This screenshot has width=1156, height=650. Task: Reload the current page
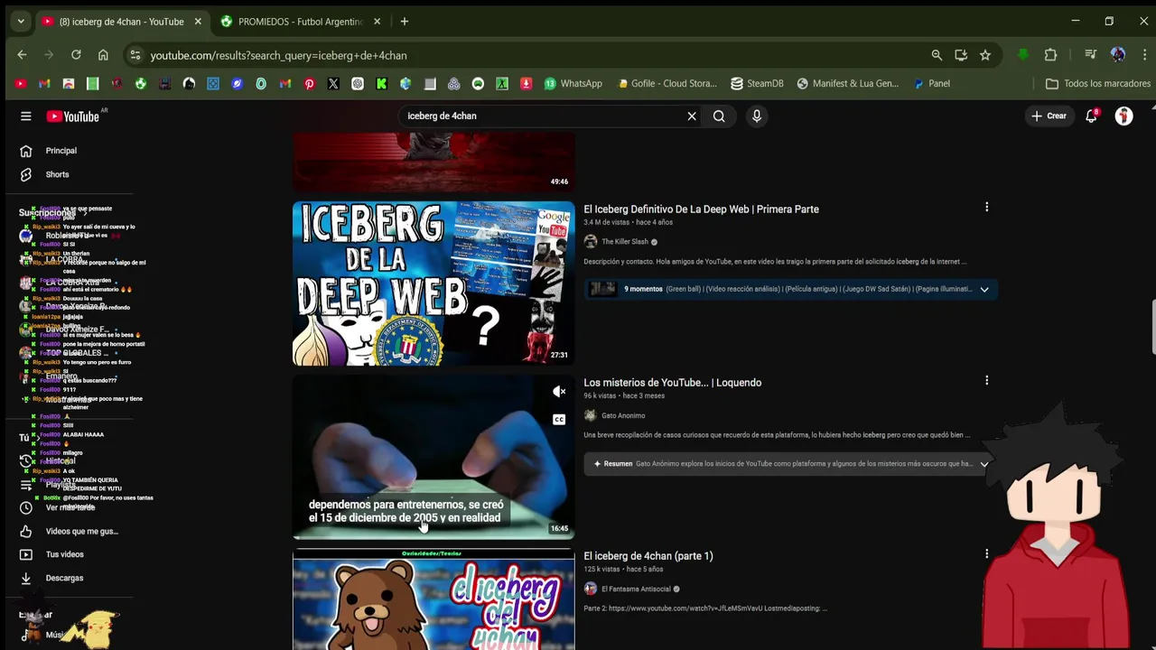click(x=76, y=55)
